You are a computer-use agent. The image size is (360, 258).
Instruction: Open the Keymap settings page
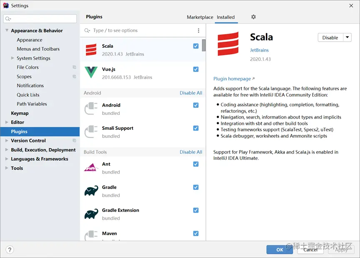click(x=20, y=113)
